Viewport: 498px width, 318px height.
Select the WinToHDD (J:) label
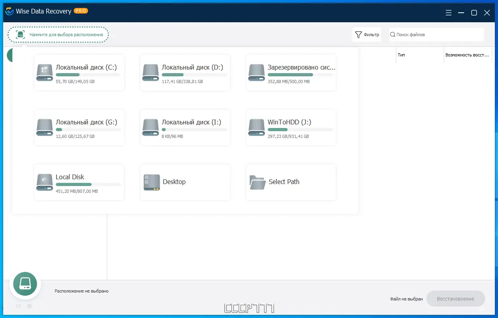pyautogui.click(x=289, y=122)
